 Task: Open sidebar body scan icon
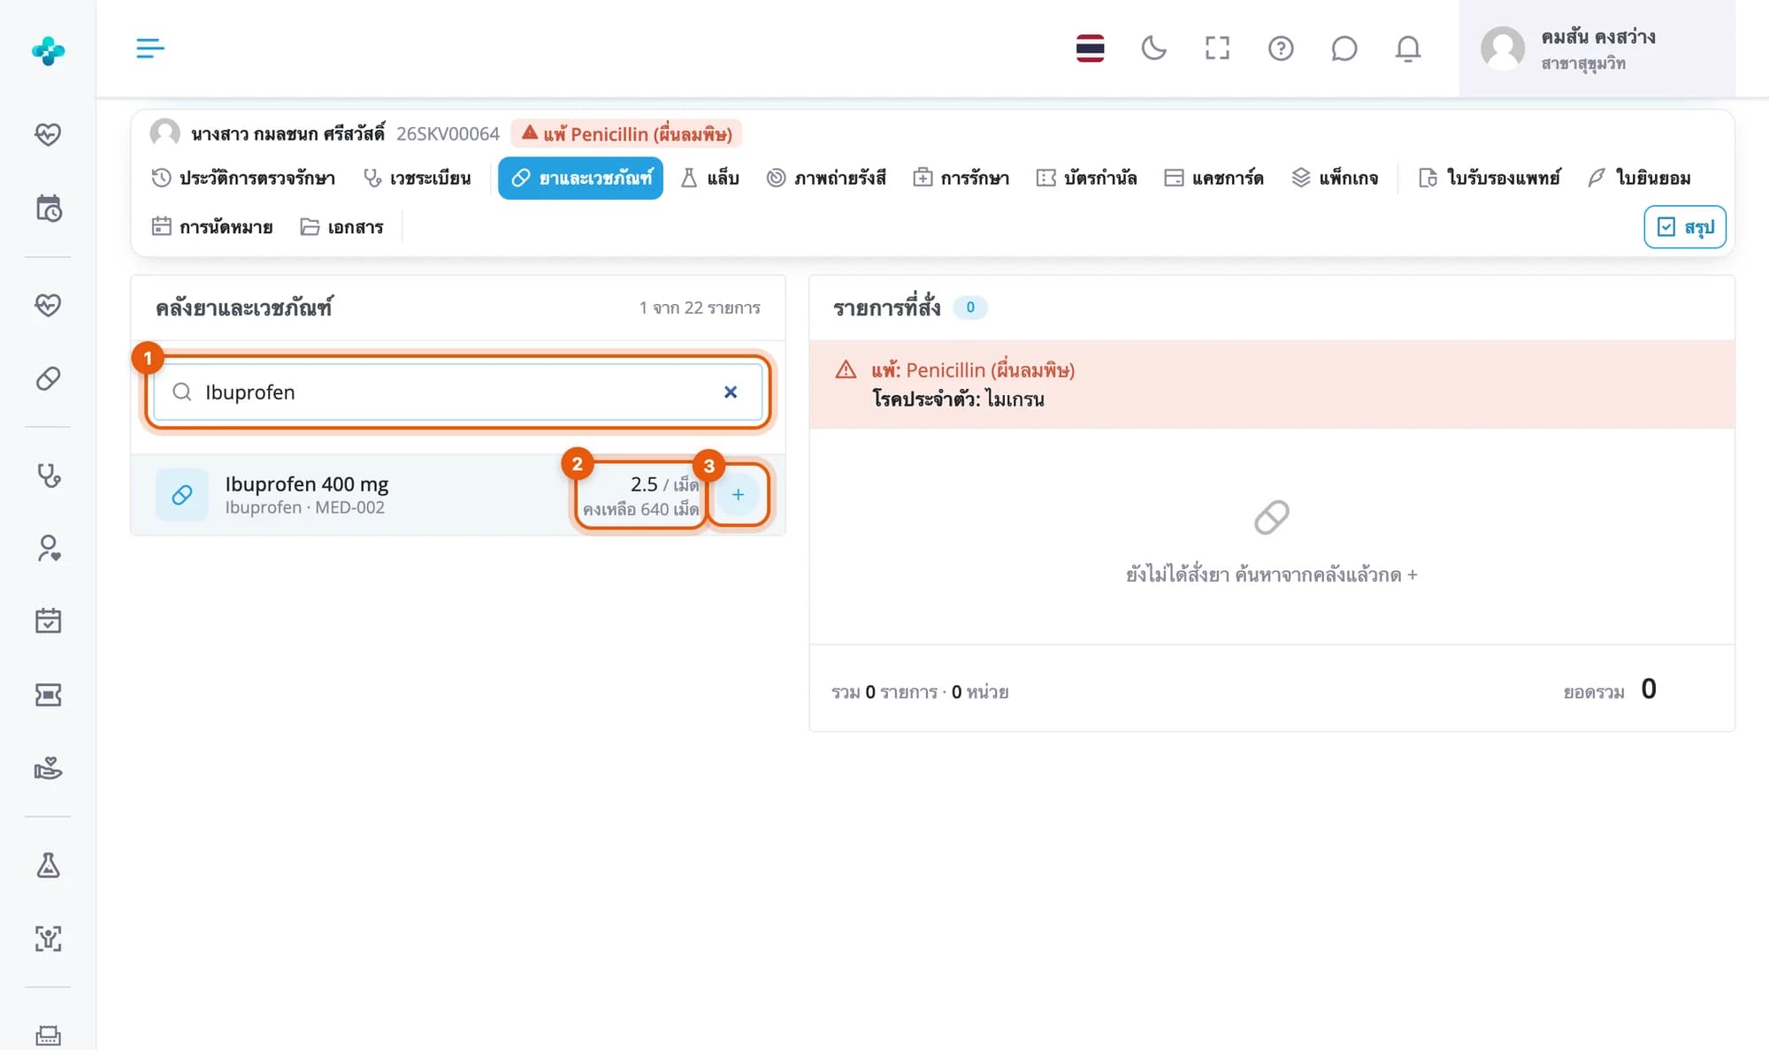48,939
